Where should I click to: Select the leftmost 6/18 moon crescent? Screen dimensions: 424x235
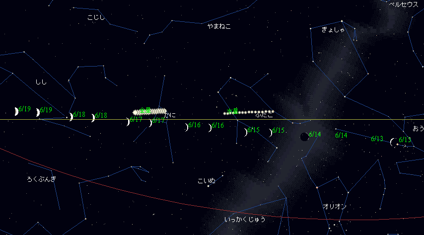pyautogui.click(x=71, y=117)
